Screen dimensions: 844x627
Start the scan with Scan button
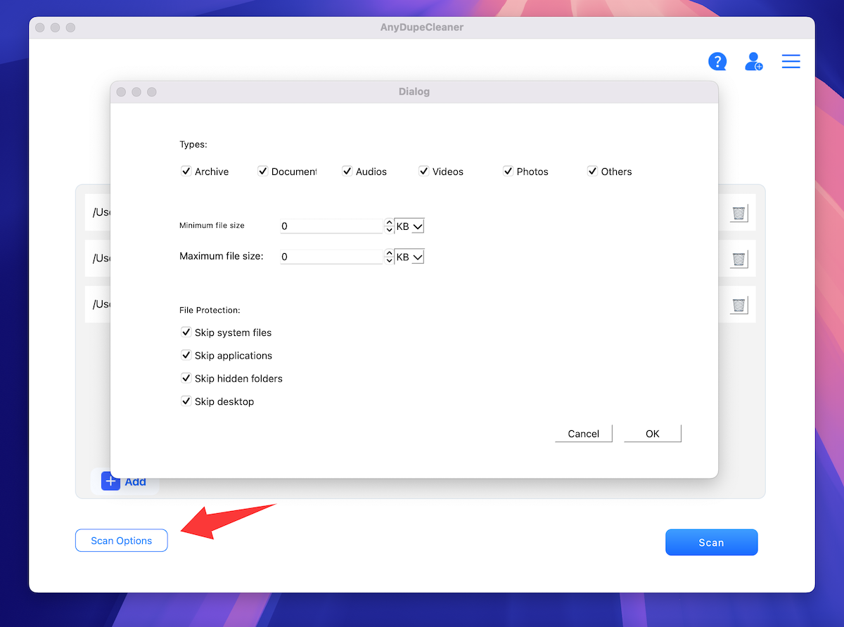(711, 543)
